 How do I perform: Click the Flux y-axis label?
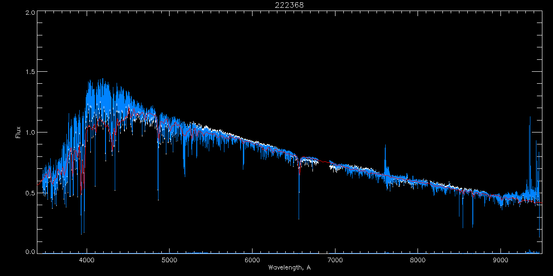click(18, 132)
